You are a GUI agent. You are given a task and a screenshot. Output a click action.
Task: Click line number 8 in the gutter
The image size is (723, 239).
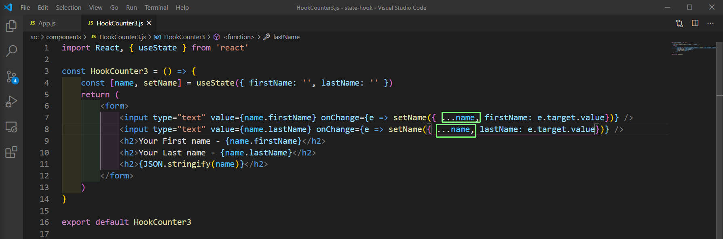(47, 129)
